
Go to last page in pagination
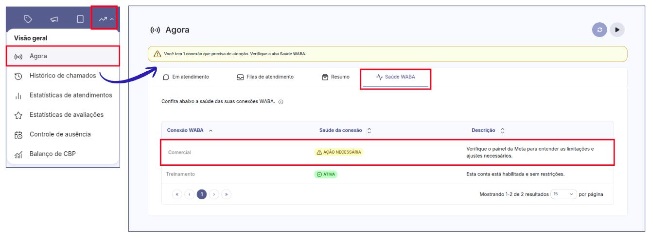click(x=226, y=194)
